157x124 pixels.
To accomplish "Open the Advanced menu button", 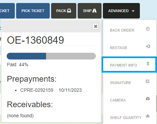I will [x=121, y=11].
